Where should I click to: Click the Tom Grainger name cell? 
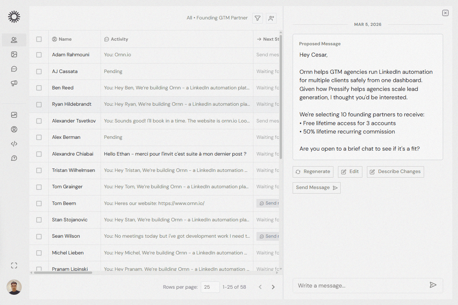pos(67,187)
